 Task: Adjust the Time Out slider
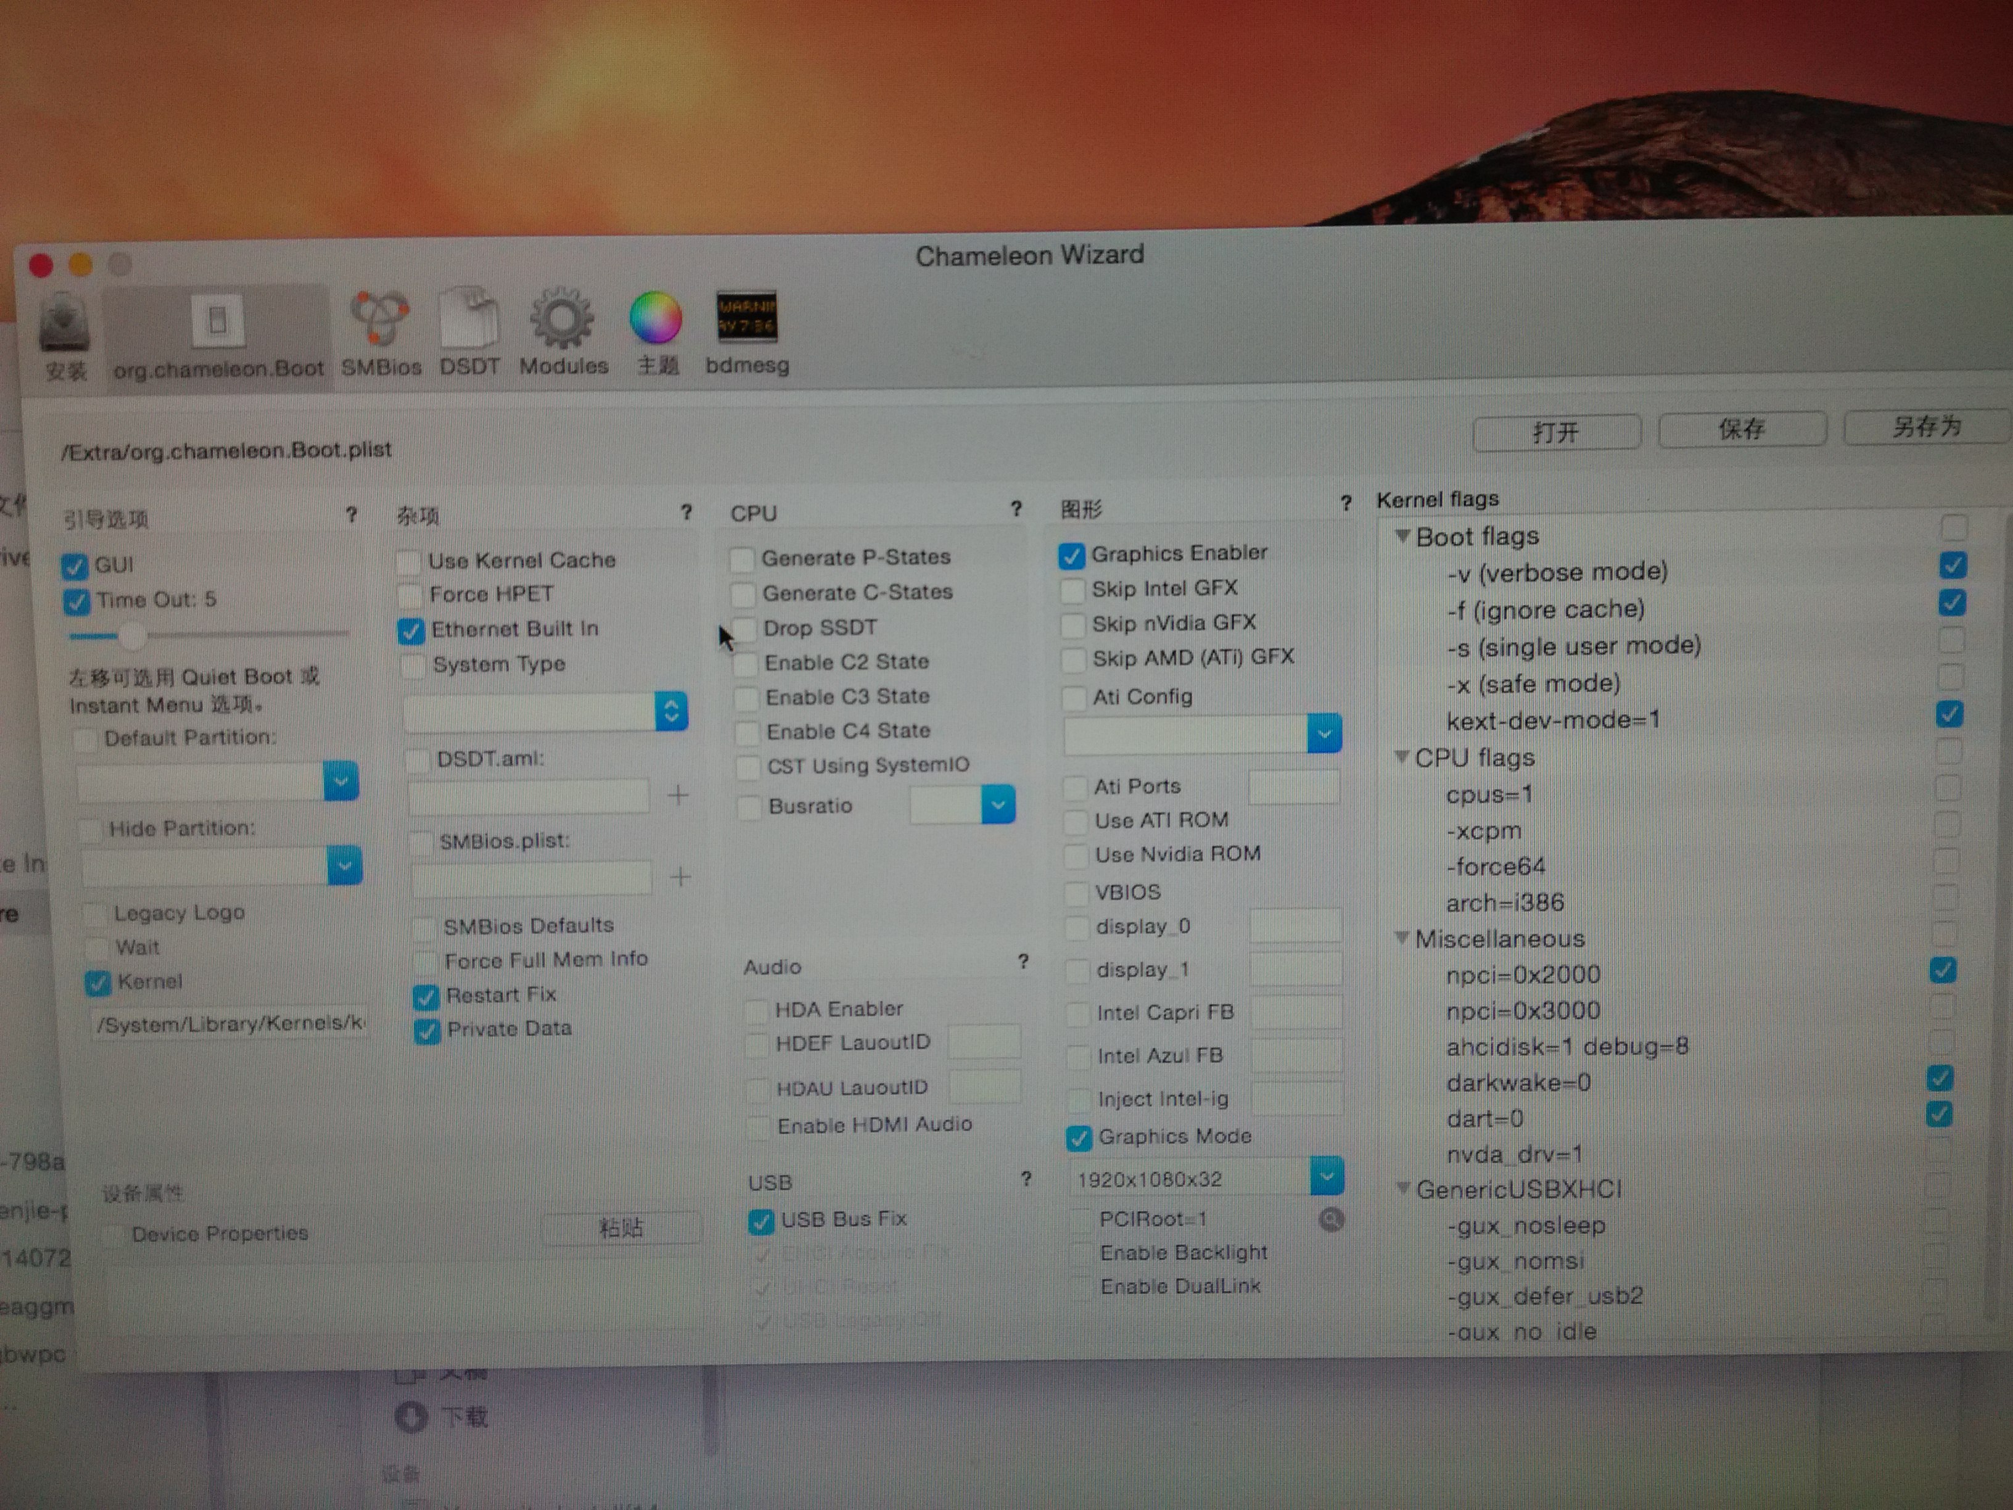132,635
